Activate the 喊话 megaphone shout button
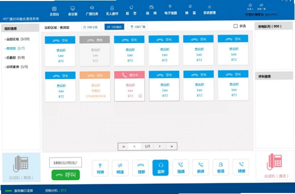This screenshot has width=295, height=194. click(120, 168)
